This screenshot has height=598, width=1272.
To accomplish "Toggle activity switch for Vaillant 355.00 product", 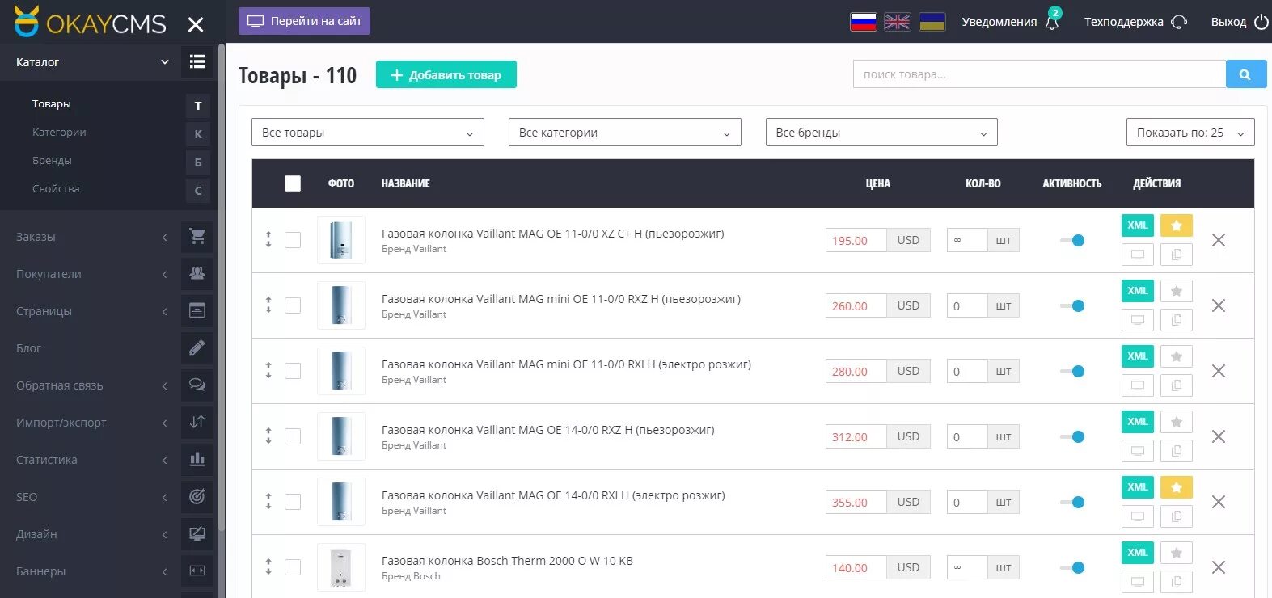I will pyautogui.click(x=1072, y=502).
